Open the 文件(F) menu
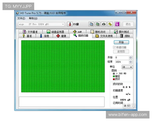 (x=21, y=18)
